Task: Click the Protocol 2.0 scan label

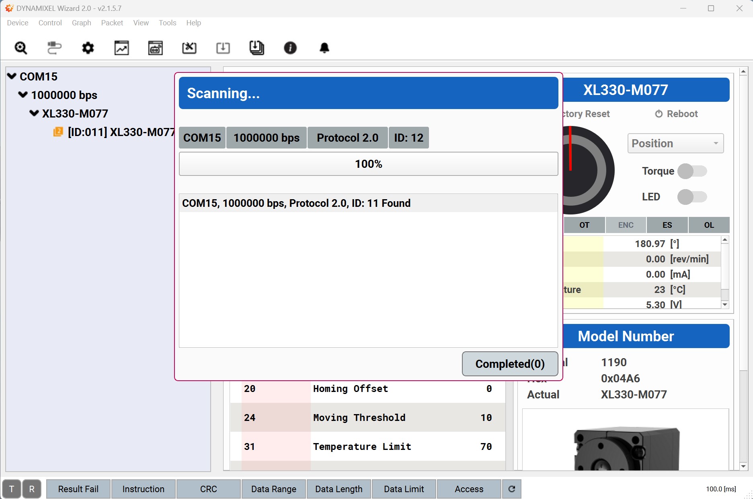Action: (348, 138)
